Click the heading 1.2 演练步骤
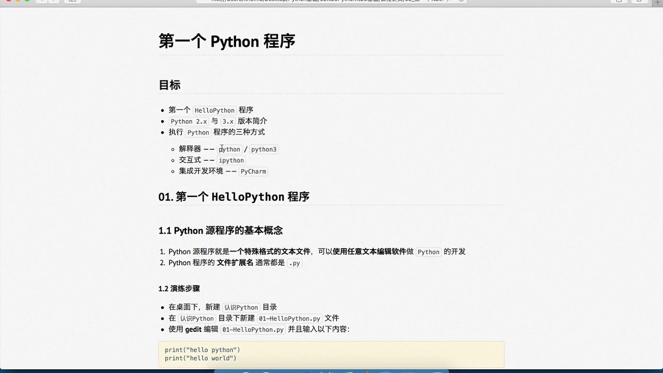The image size is (663, 373). coord(179,289)
